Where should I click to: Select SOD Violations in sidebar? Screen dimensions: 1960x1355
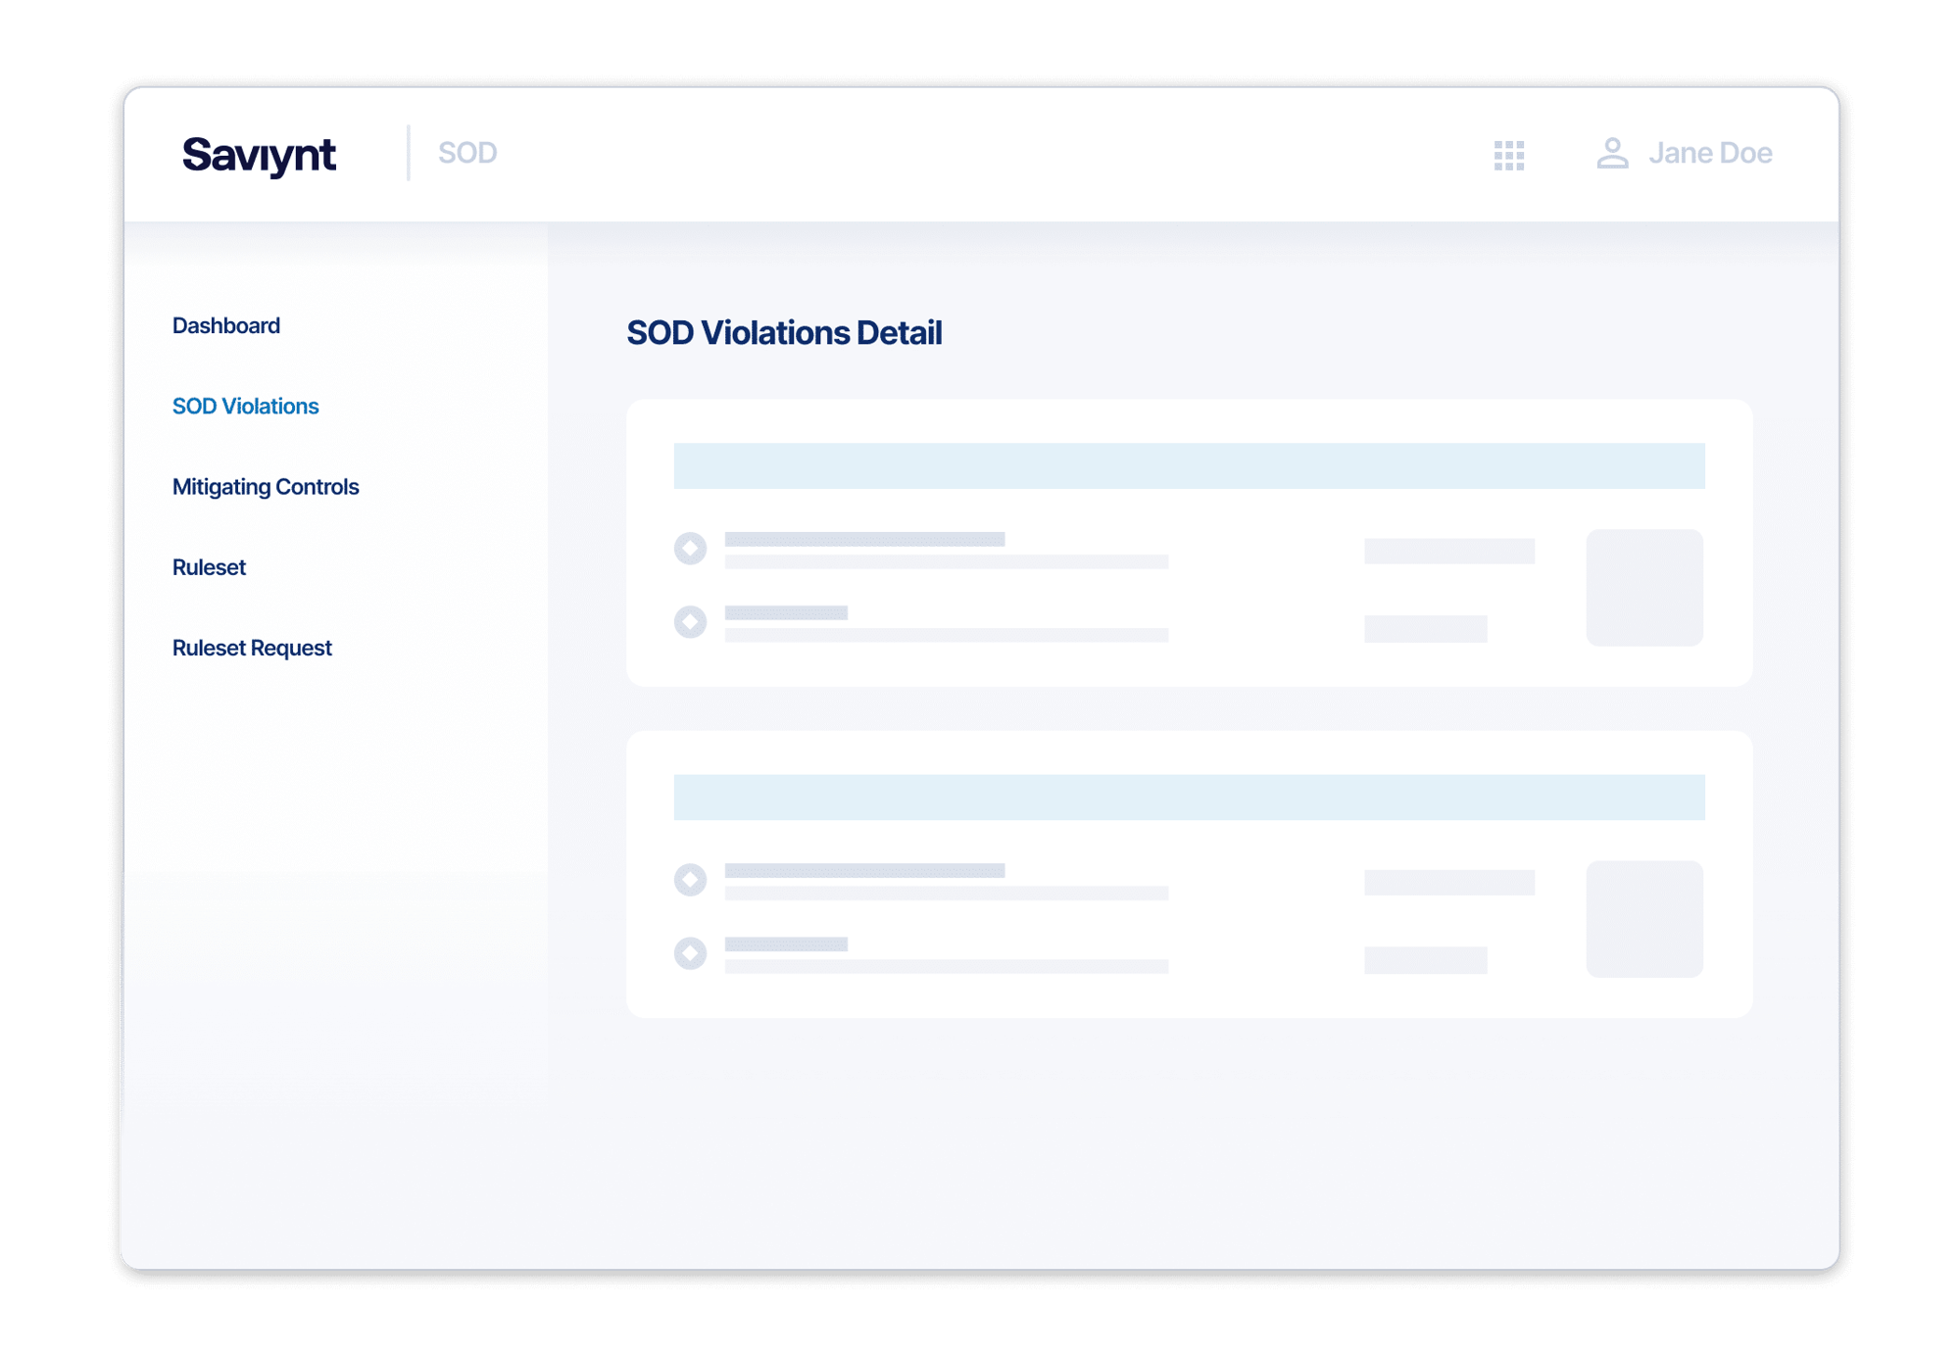click(245, 406)
